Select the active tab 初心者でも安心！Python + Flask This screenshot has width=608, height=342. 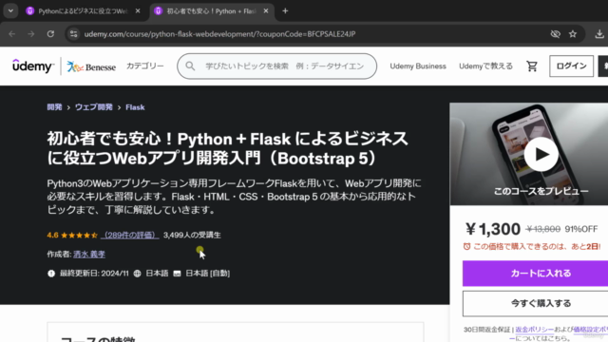[211, 11]
